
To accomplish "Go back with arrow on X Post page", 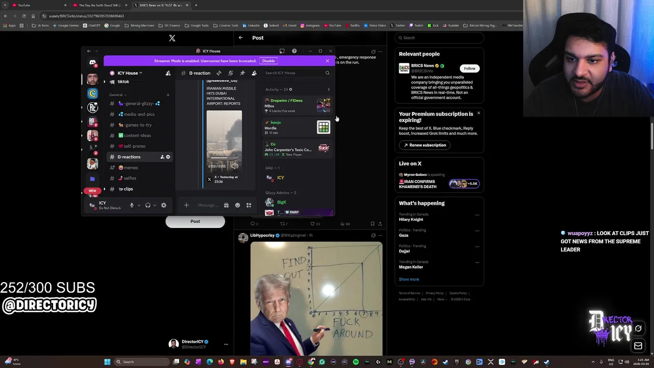I will pyautogui.click(x=241, y=38).
